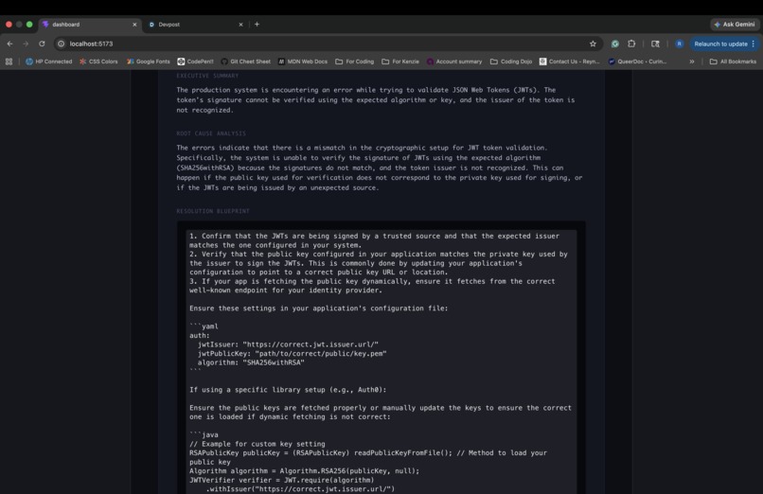Click the .withIssuer code line
This screenshot has width=763, height=494.
[x=300, y=488]
